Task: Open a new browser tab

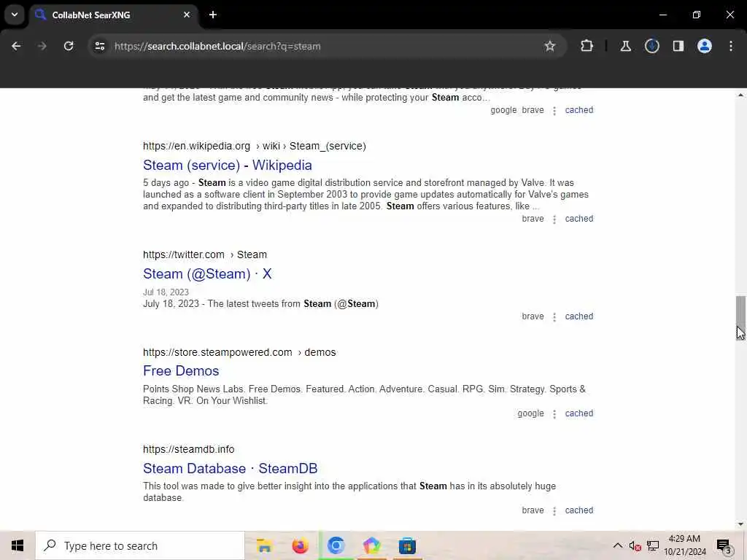Action: coord(213,15)
